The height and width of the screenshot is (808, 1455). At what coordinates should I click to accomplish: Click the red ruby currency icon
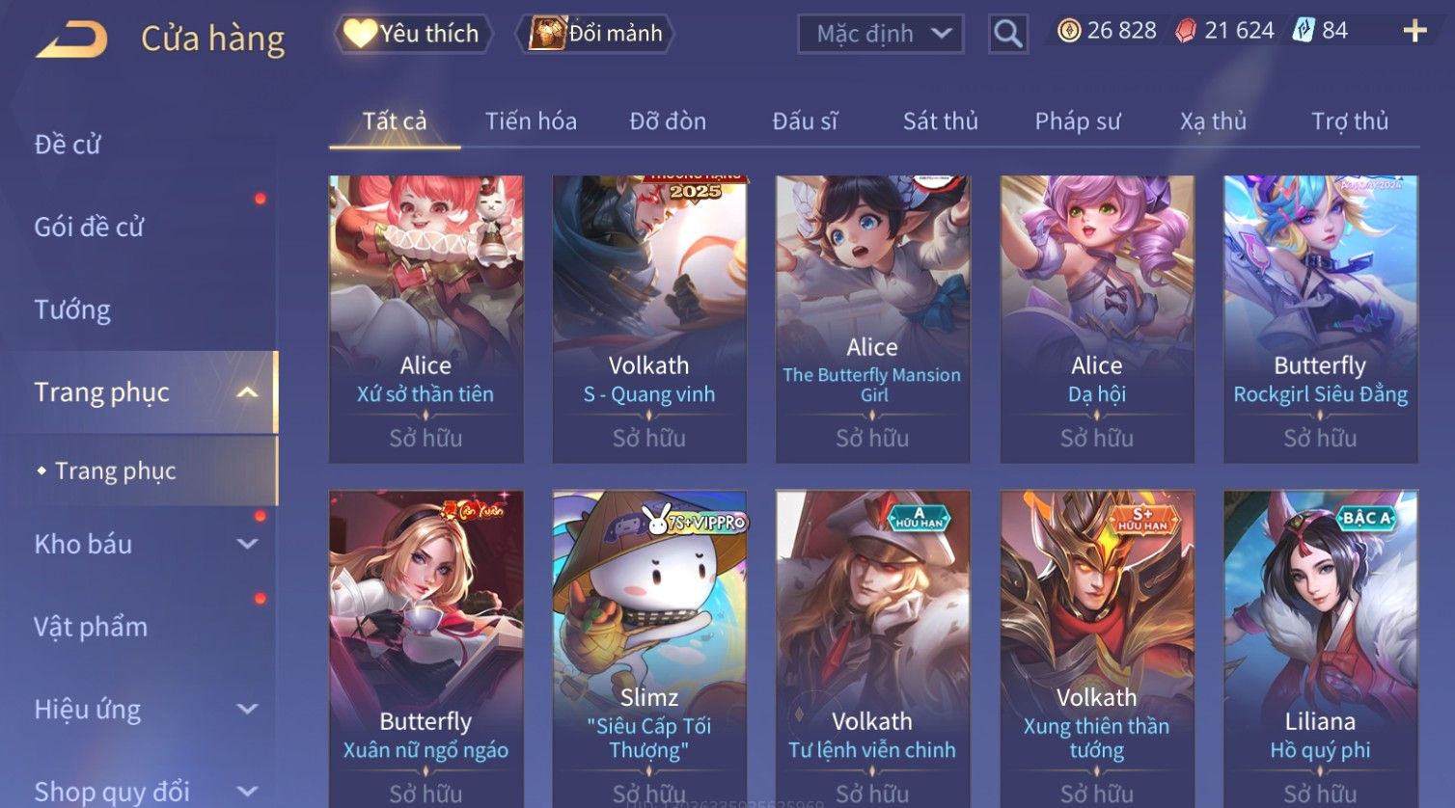pos(1186,31)
